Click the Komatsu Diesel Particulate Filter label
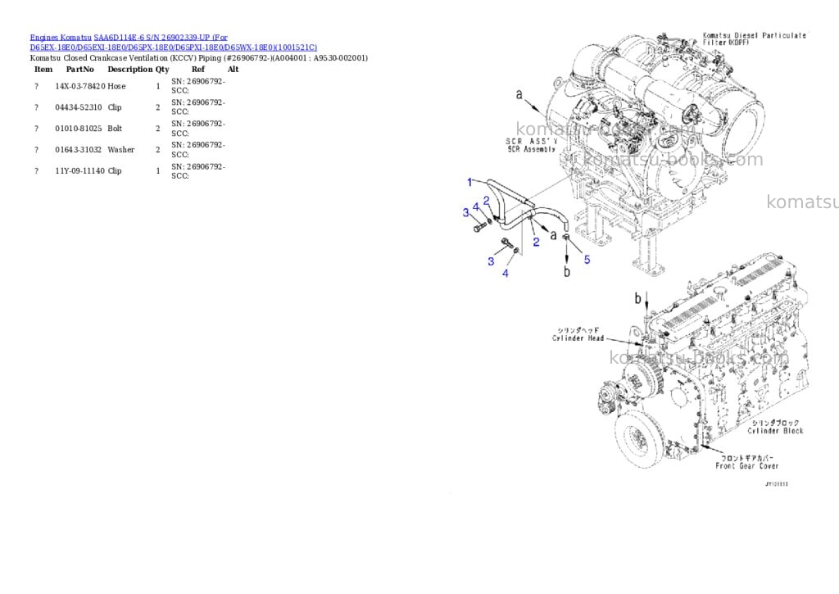The height and width of the screenshot is (594, 839). pyautogui.click(x=755, y=39)
